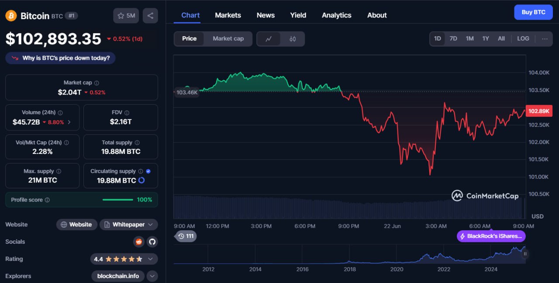Click the 111 history events badge
This screenshot has height=283, width=559.
click(x=185, y=236)
